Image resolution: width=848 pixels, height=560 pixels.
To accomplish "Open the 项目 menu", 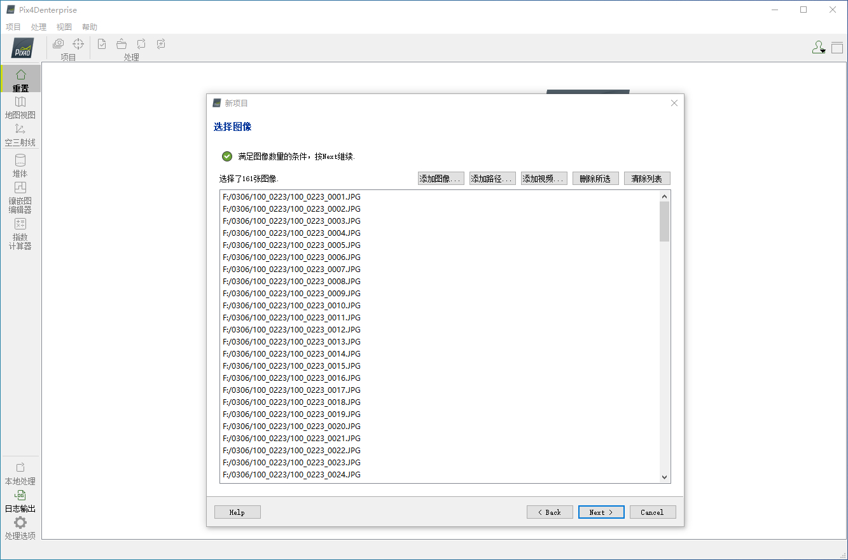I will point(13,27).
